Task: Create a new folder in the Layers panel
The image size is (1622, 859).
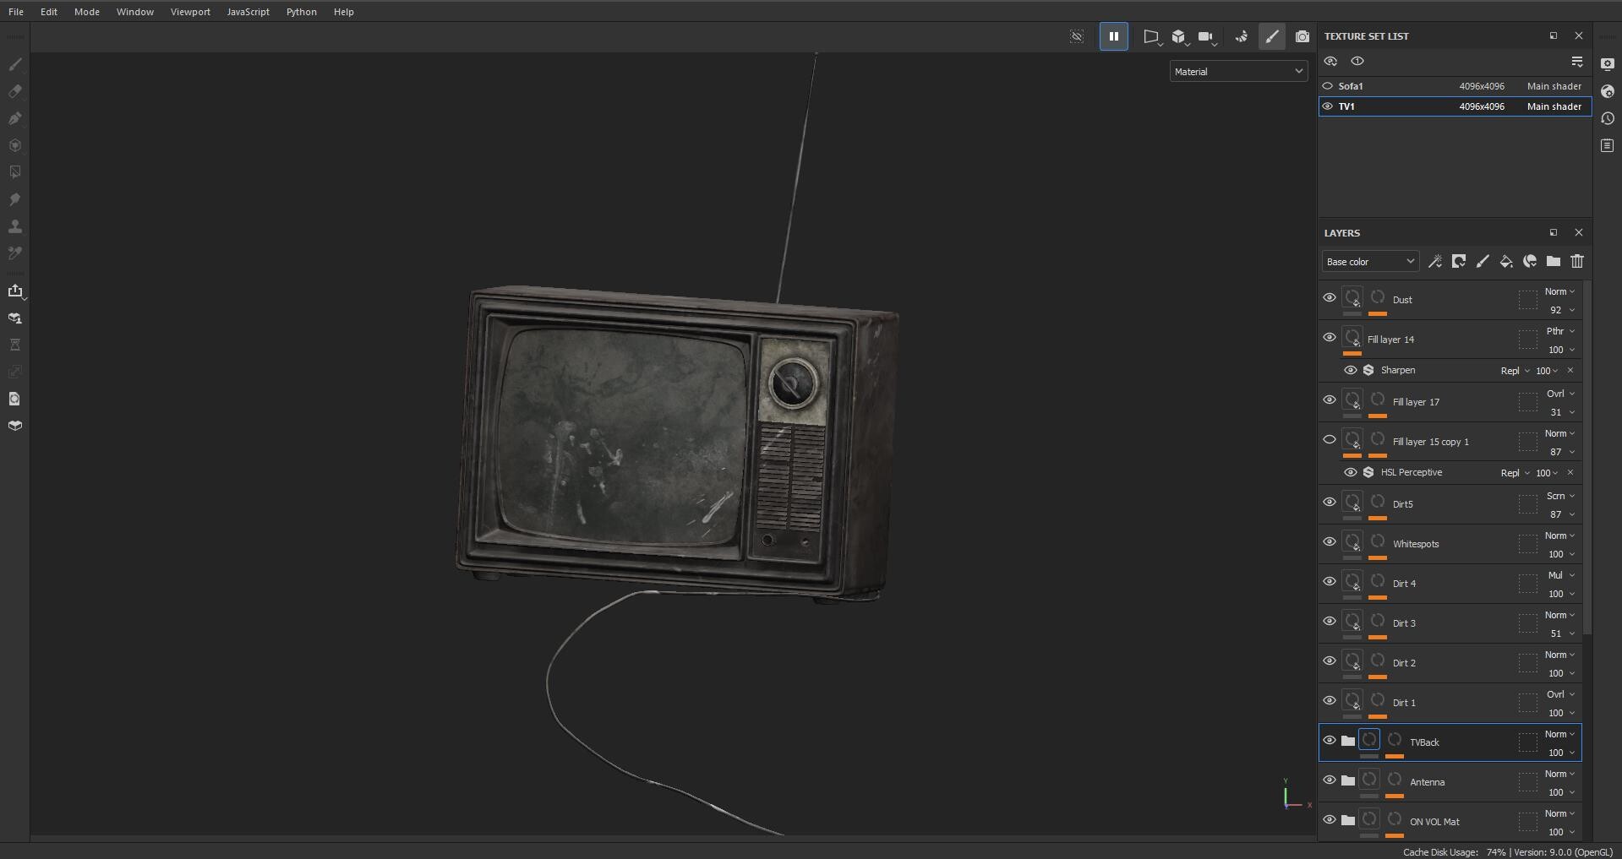Action: tap(1554, 262)
